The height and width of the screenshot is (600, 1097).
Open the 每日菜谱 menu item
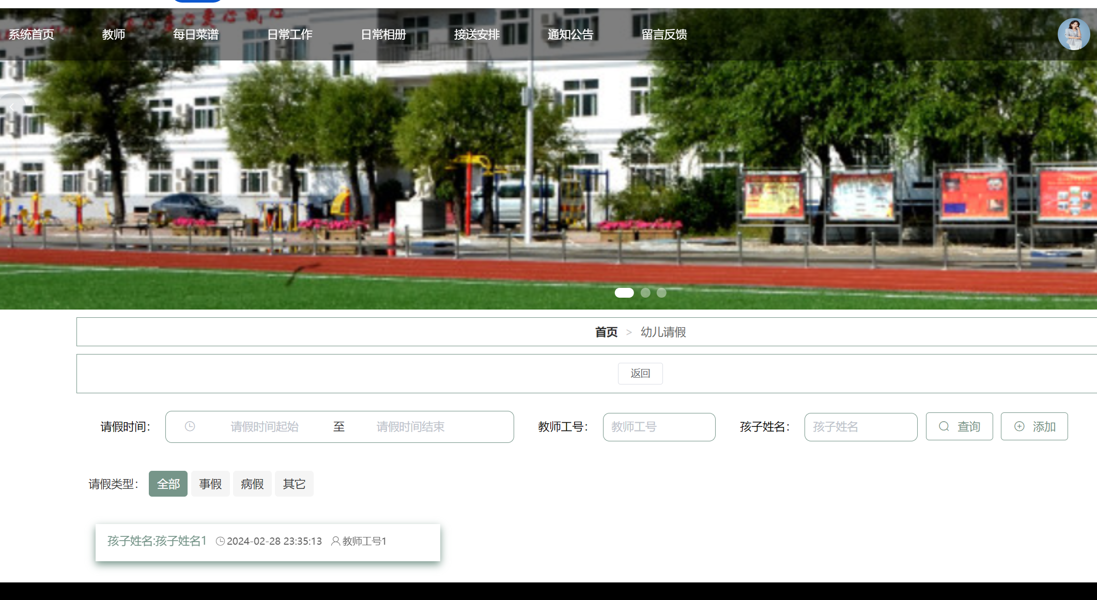pyautogui.click(x=196, y=35)
